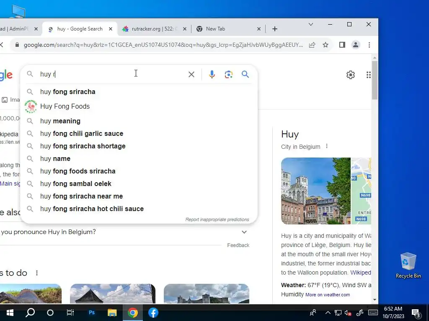The width and height of the screenshot is (429, 321).
Task: Close the AdminPE tab
Action: click(x=36, y=29)
